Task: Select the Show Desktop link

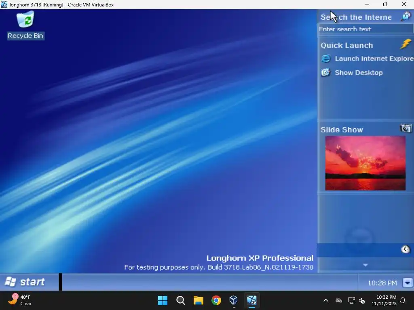Action: [x=359, y=73]
